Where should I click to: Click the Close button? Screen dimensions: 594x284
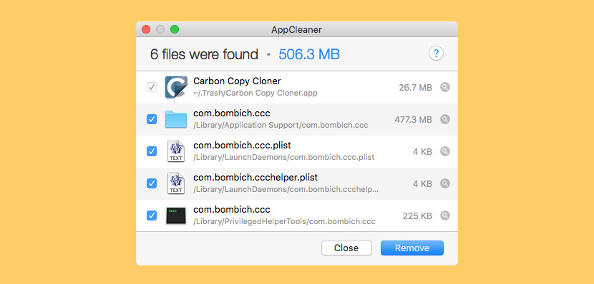(346, 248)
